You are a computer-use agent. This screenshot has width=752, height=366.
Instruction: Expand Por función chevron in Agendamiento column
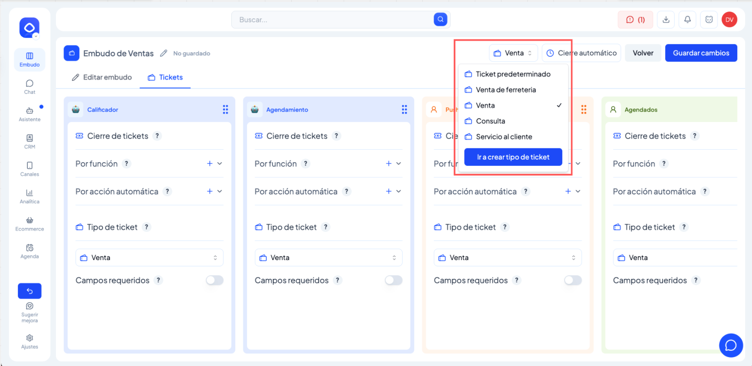(399, 164)
